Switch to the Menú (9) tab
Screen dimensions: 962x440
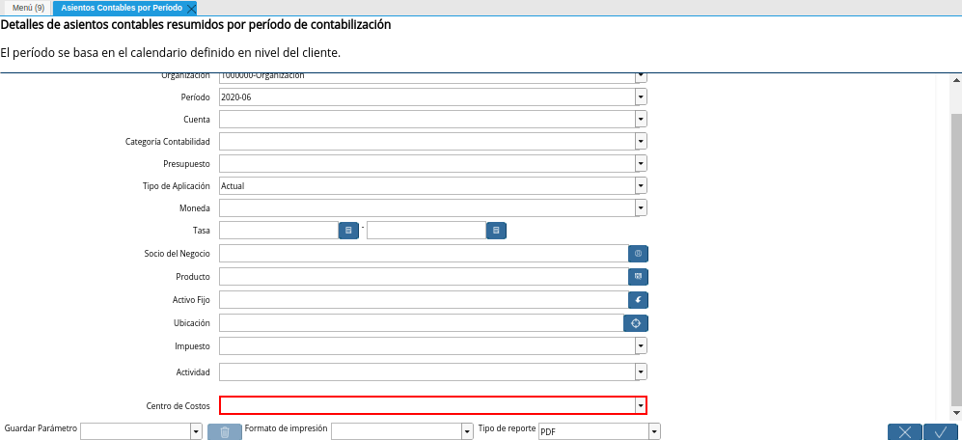pos(28,8)
